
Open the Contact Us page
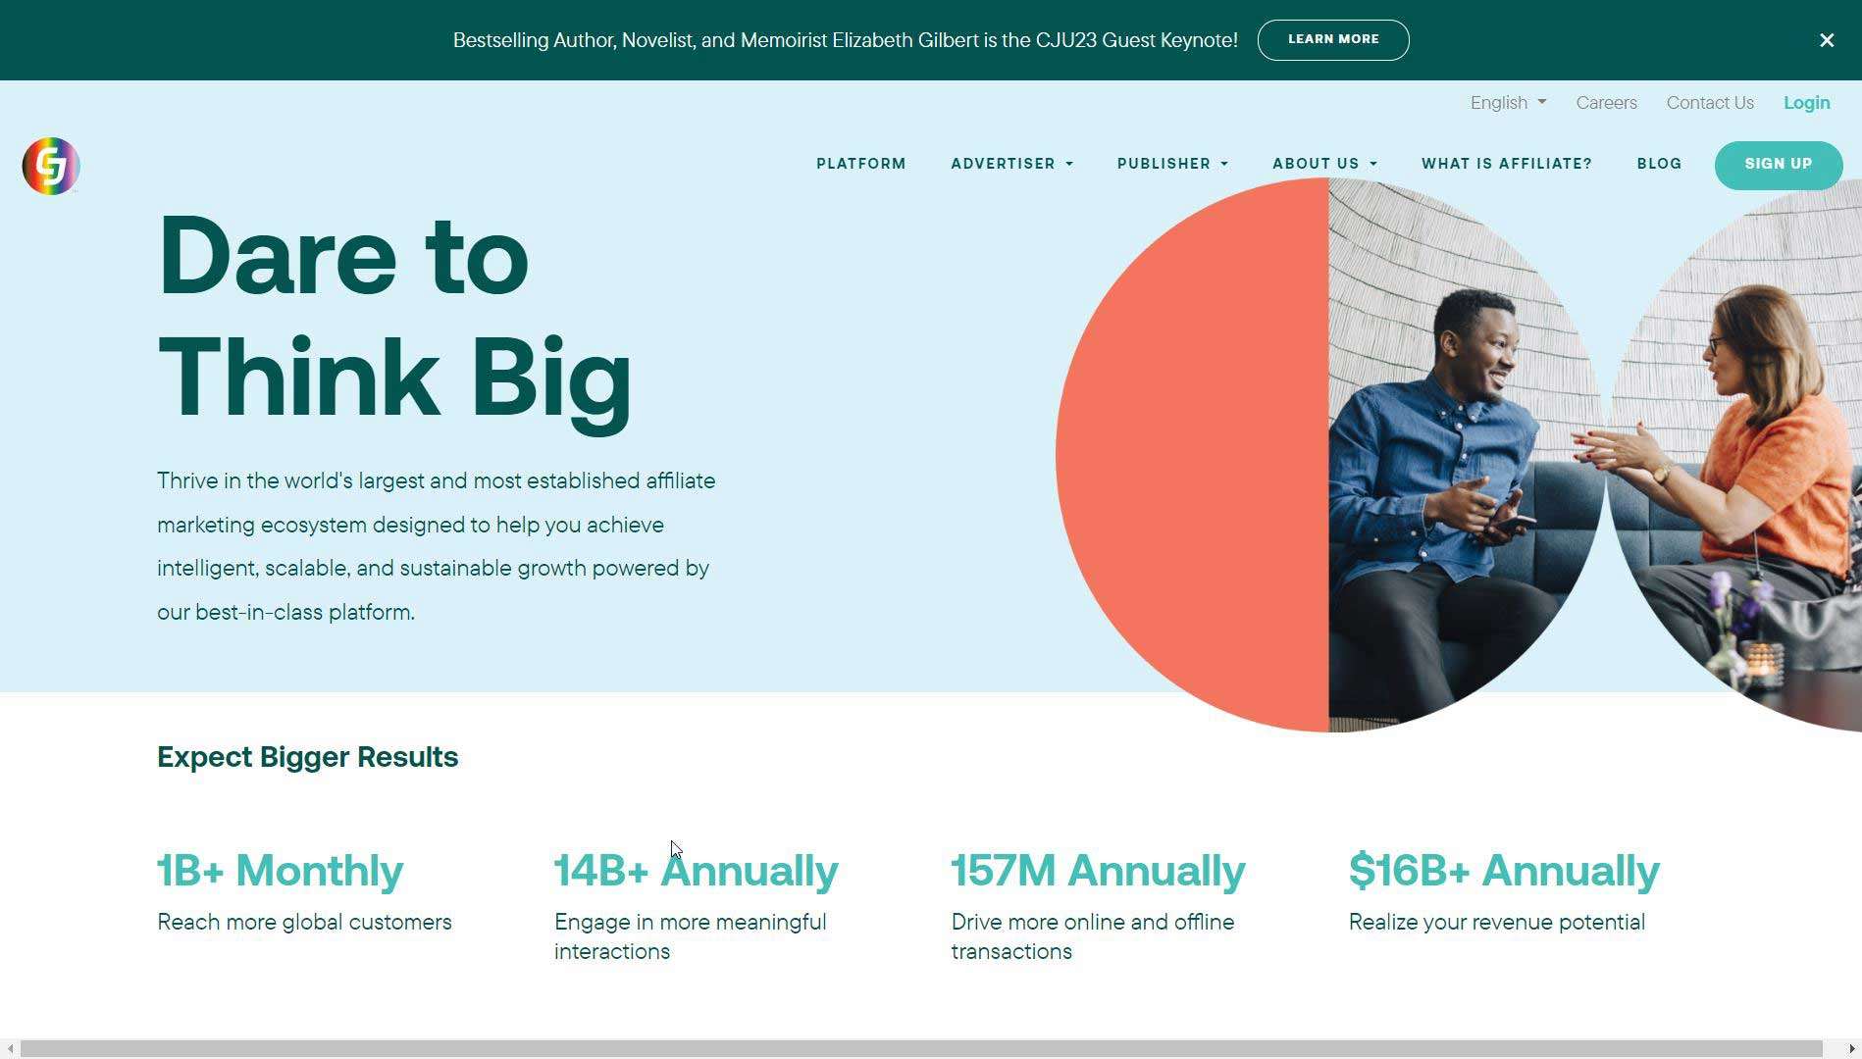coord(1710,103)
